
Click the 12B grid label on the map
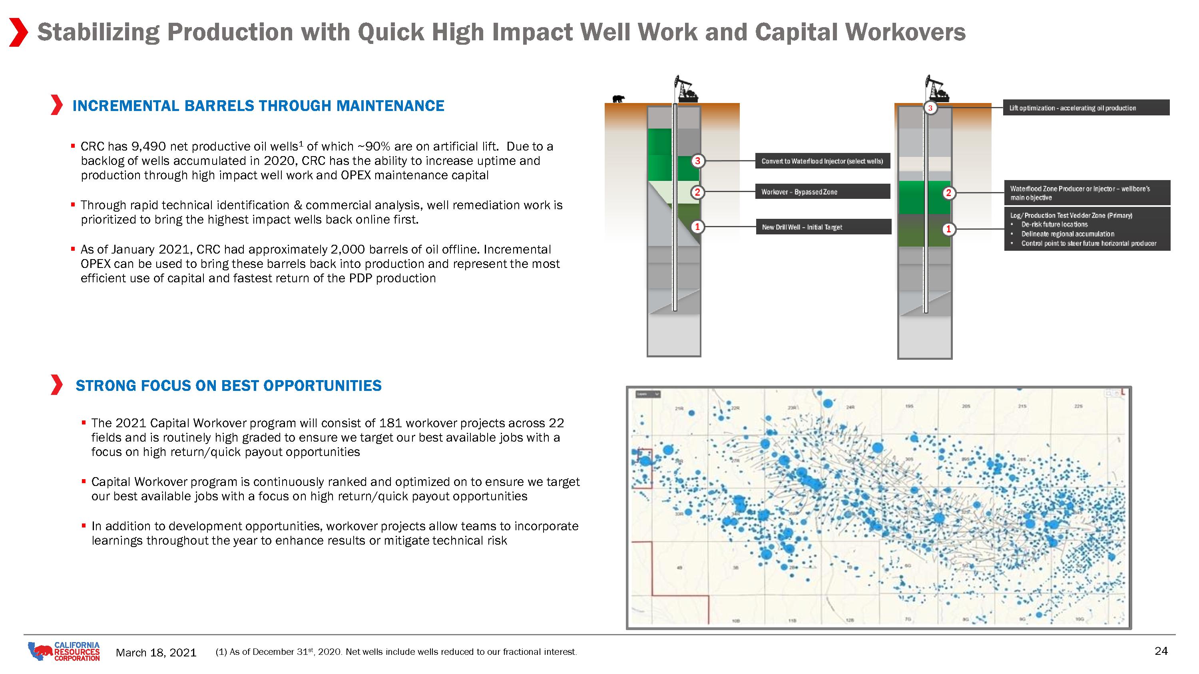click(x=850, y=620)
